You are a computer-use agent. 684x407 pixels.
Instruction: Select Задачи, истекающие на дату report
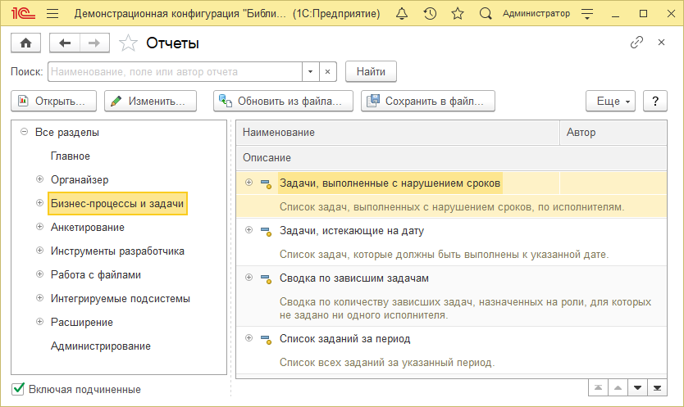[352, 230]
